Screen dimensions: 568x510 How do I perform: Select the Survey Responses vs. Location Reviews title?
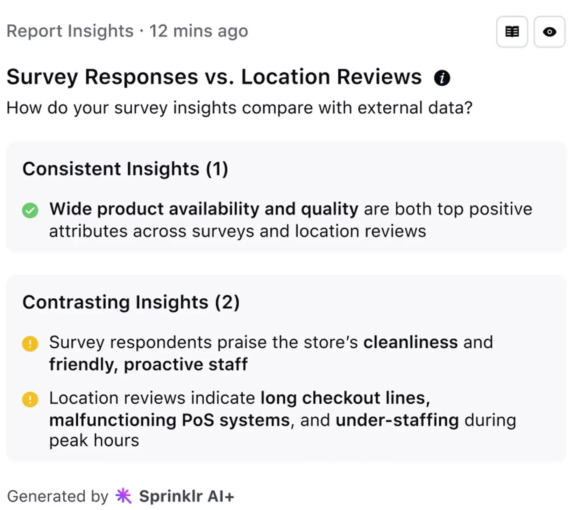214,76
